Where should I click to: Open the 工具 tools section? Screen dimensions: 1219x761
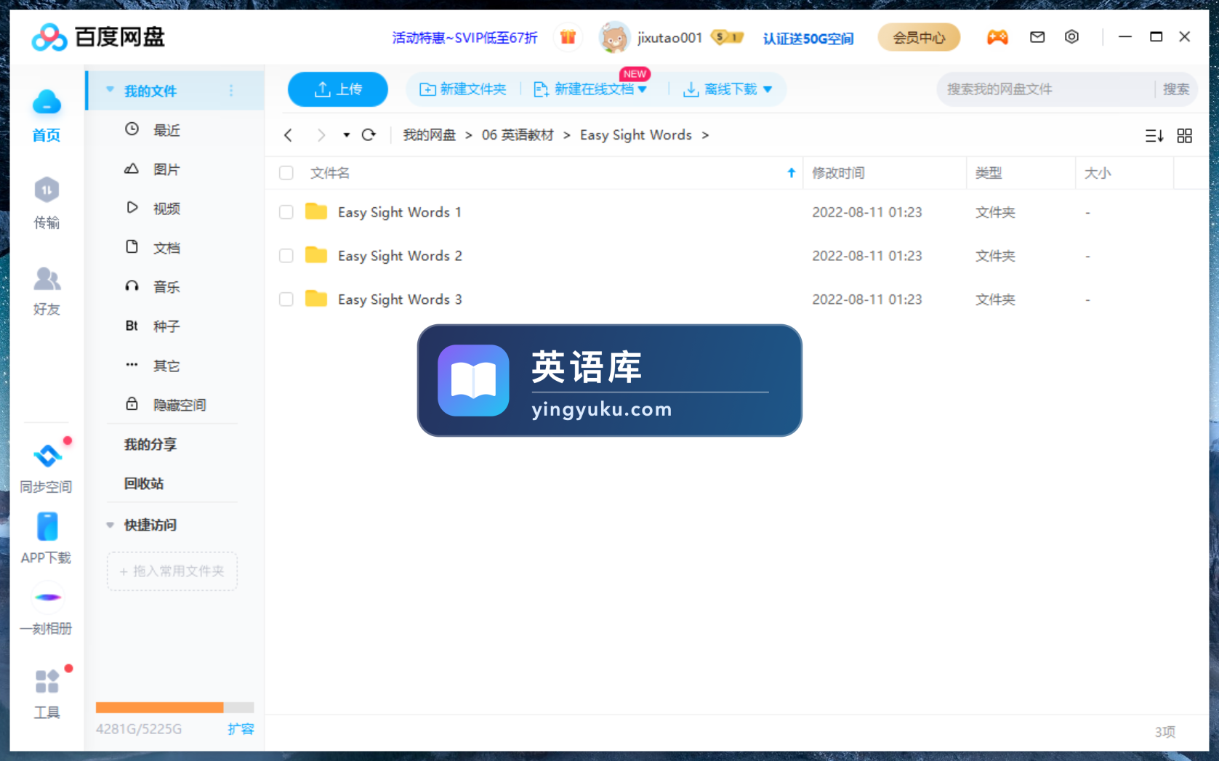47,694
